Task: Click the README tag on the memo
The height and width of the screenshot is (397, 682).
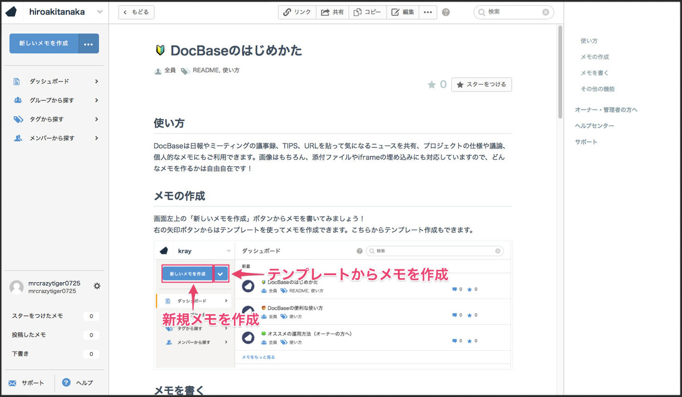Action: 206,70
